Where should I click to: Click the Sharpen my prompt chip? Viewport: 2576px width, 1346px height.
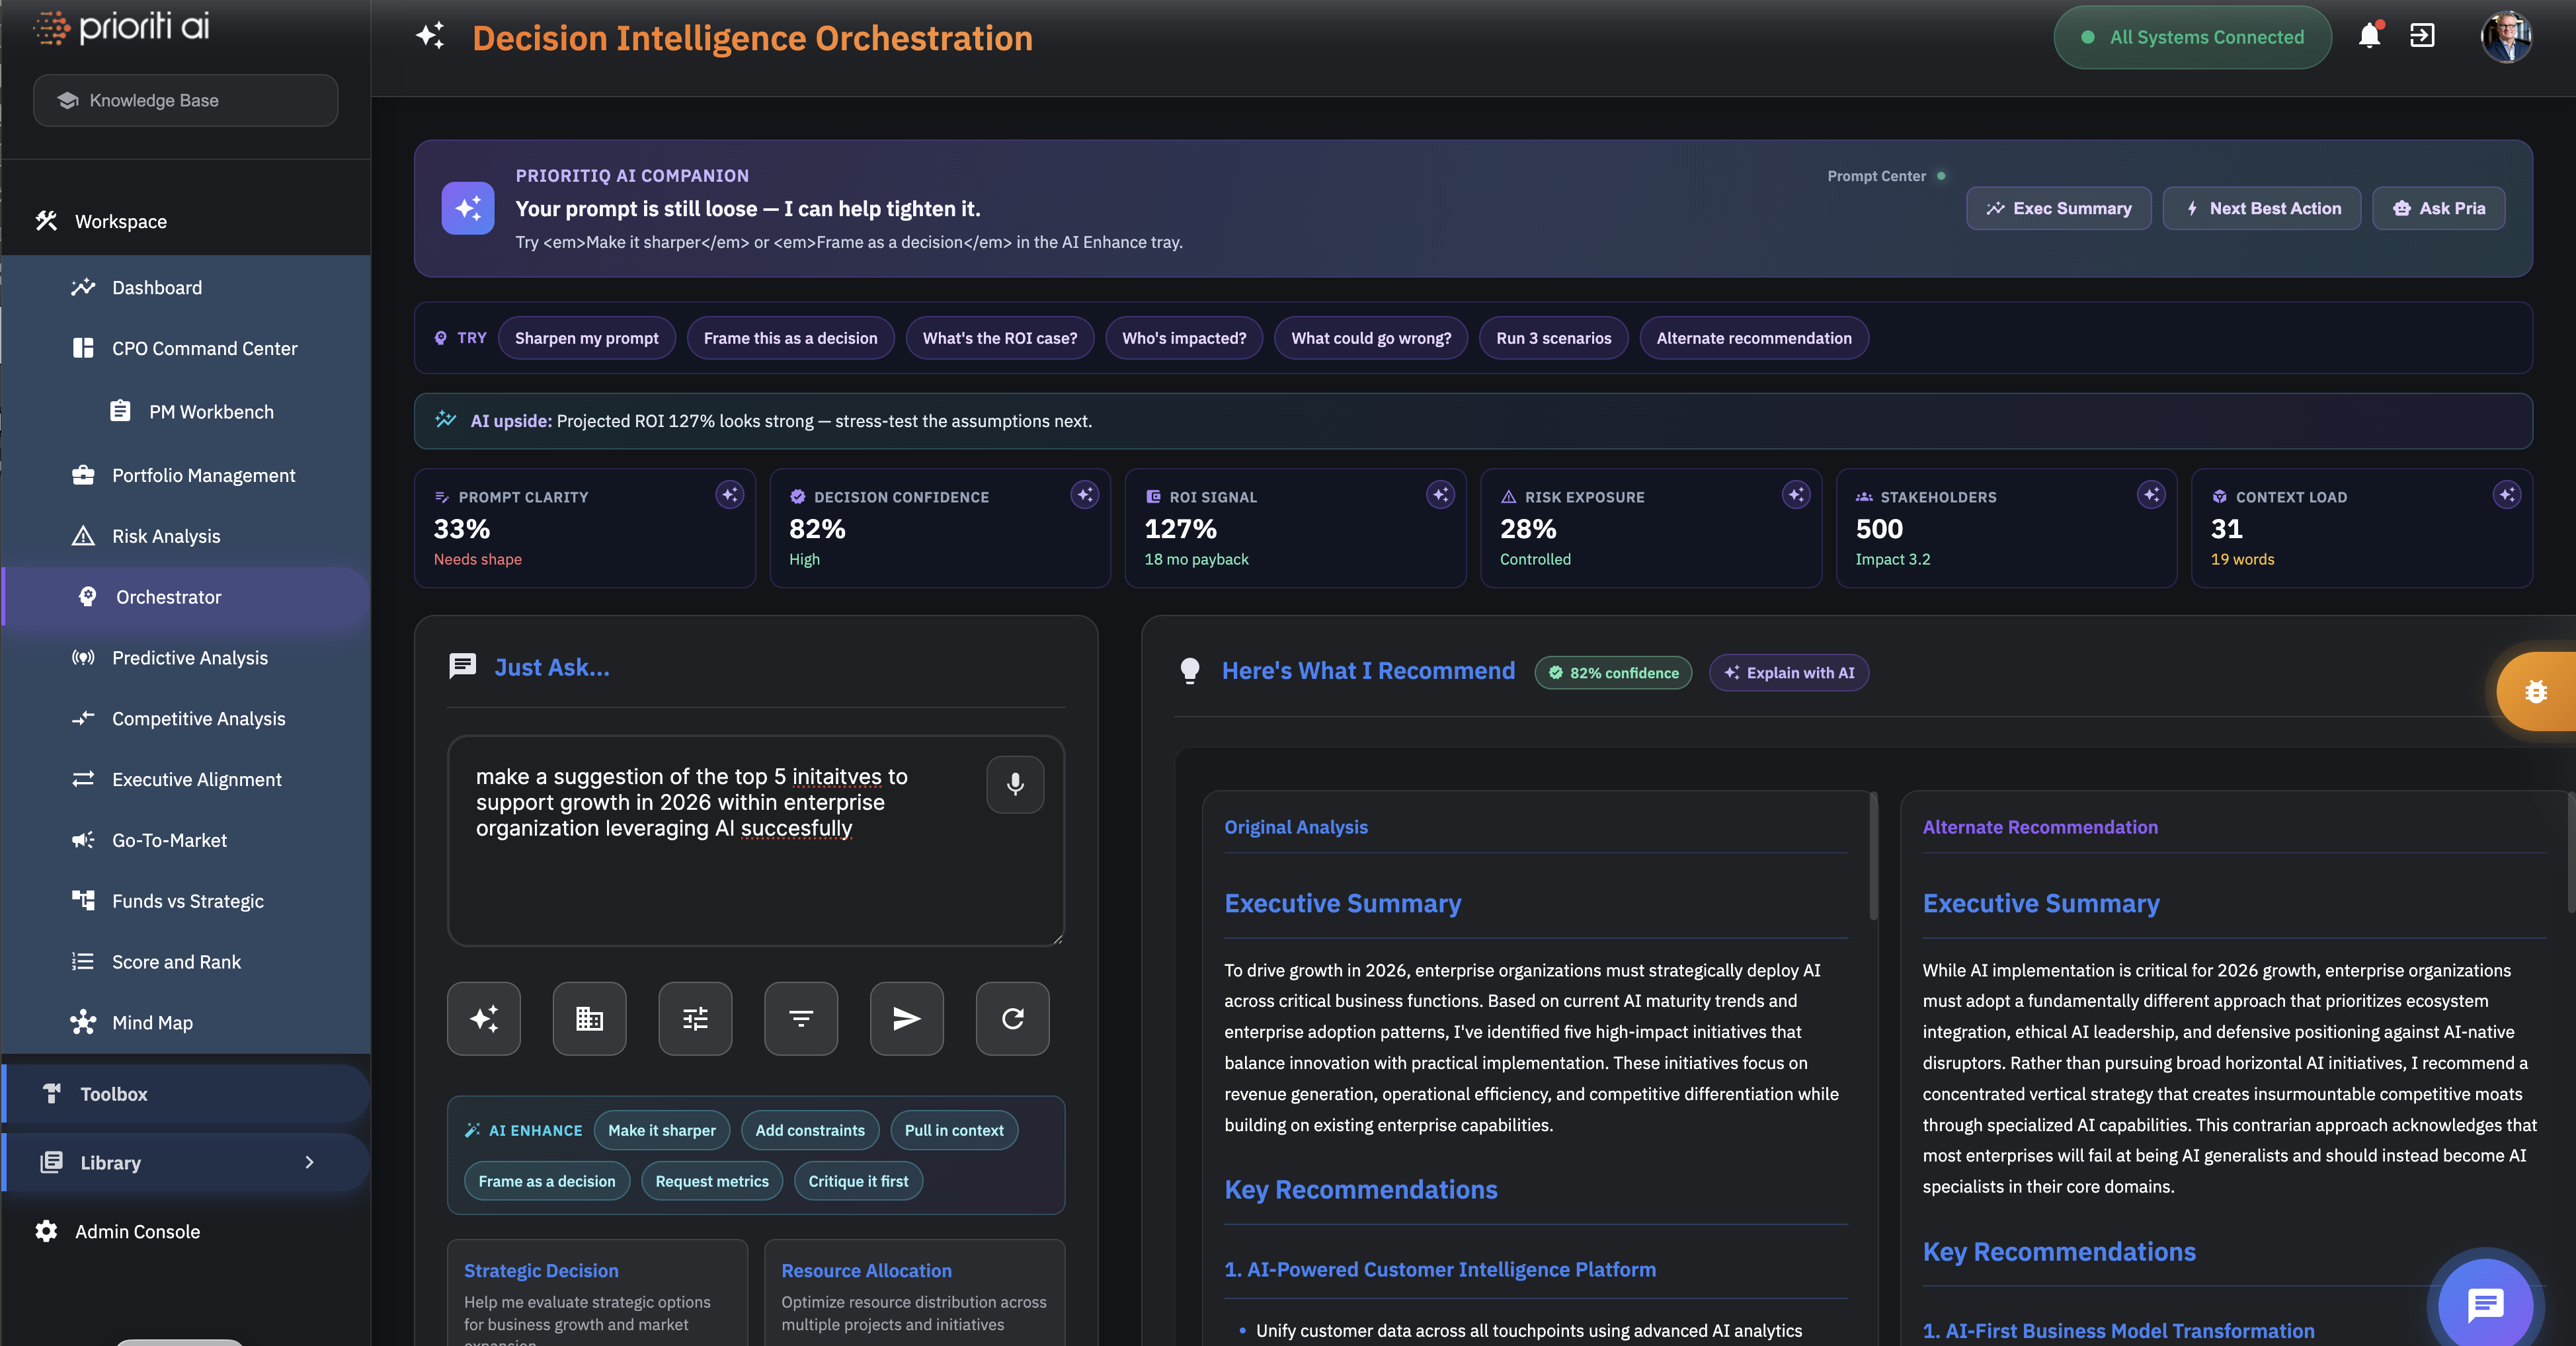pos(586,338)
